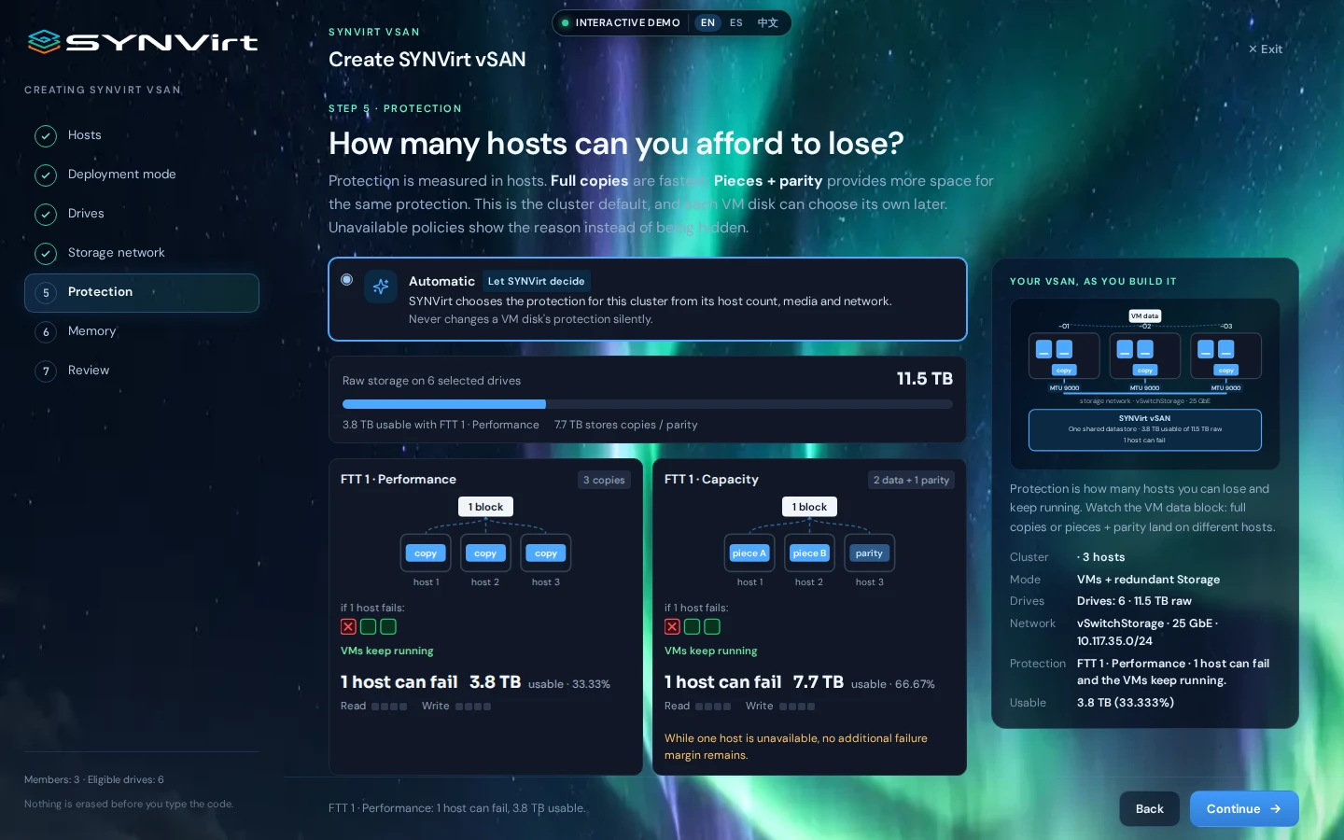Click the 'parity' block on host 3

click(x=869, y=553)
